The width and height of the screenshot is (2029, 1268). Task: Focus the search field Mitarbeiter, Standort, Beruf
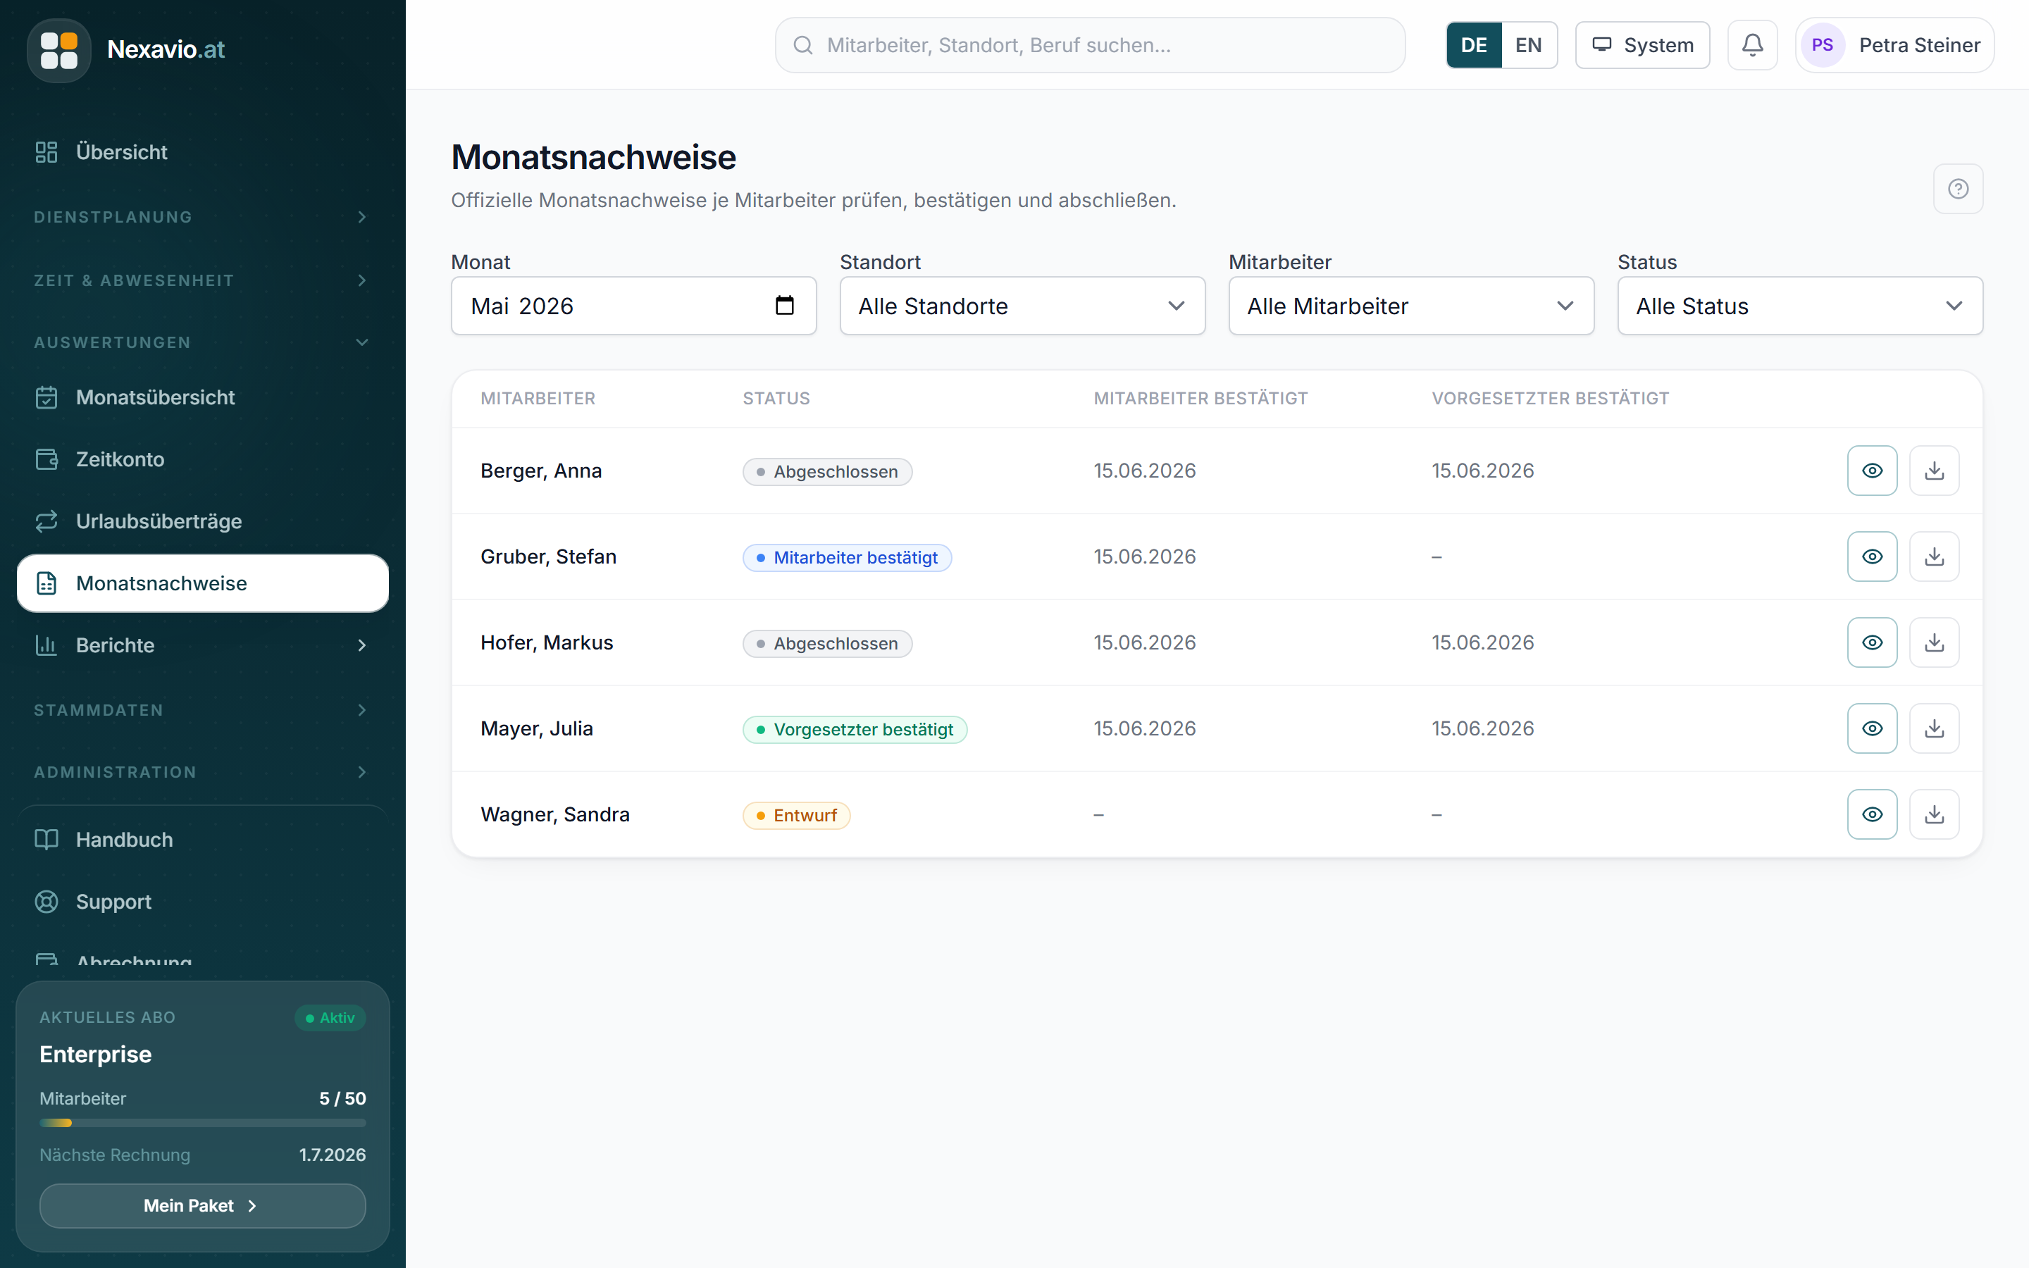(1090, 45)
